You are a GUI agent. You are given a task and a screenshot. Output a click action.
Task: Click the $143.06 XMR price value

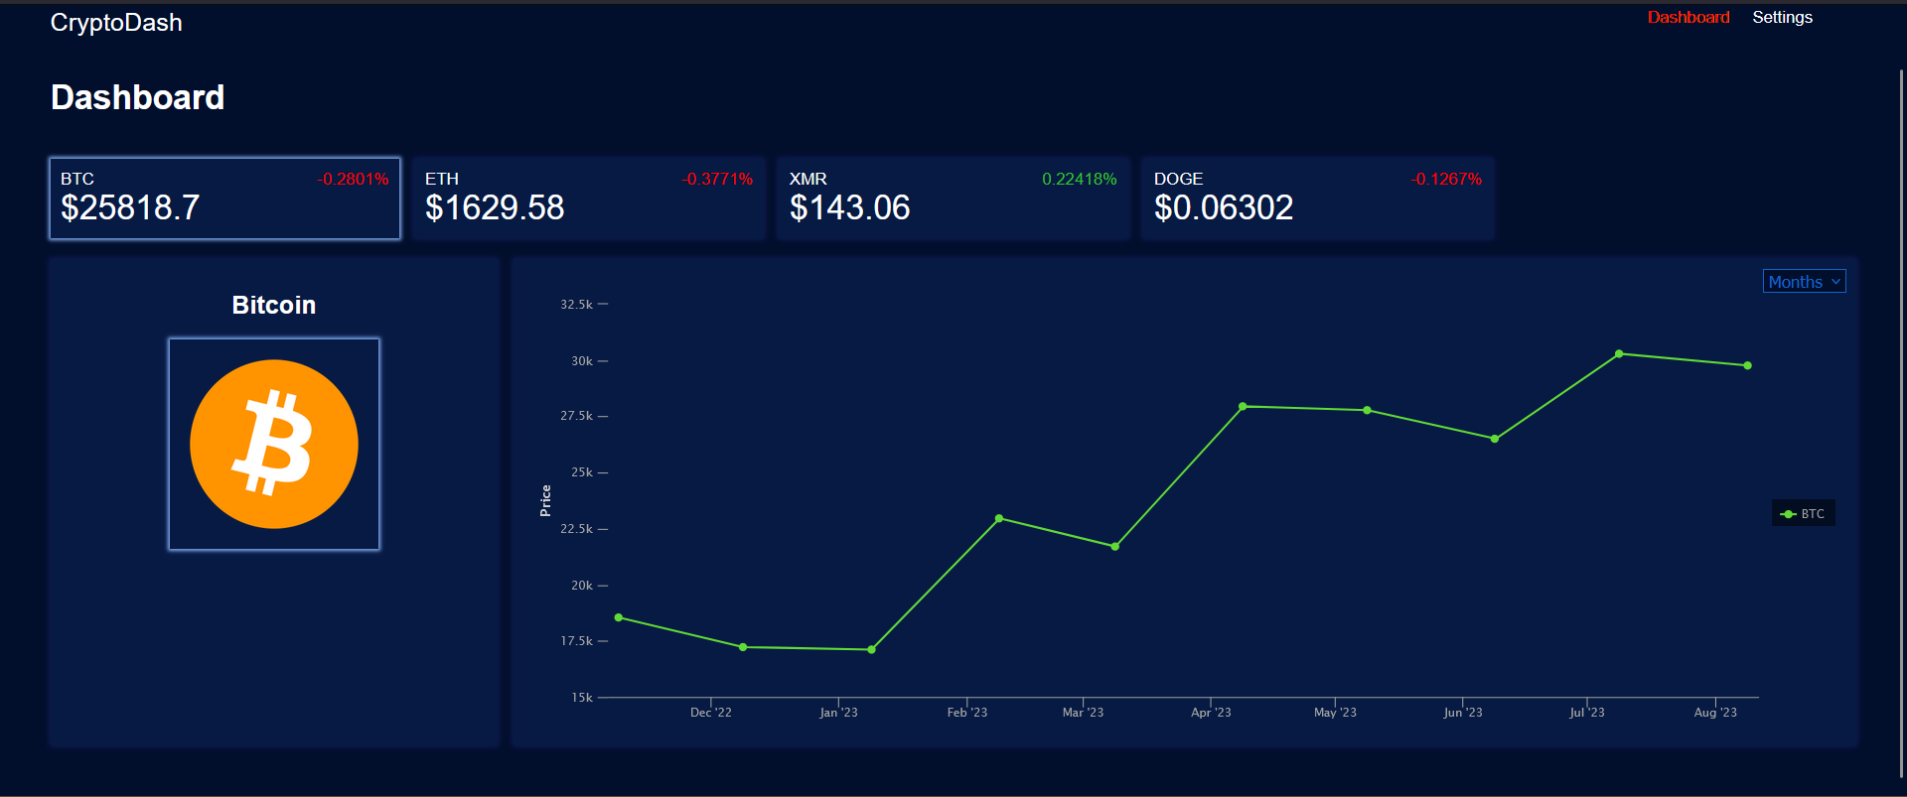[850, 207]
